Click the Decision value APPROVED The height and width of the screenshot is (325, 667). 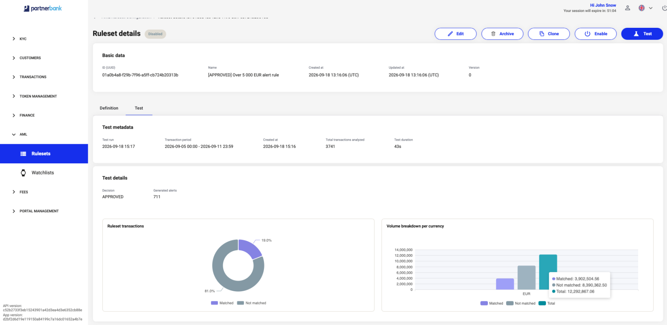(113, 197)
